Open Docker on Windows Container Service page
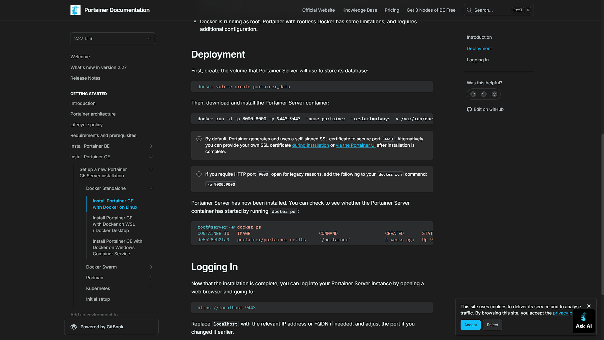604x340 pixels. 117,247
